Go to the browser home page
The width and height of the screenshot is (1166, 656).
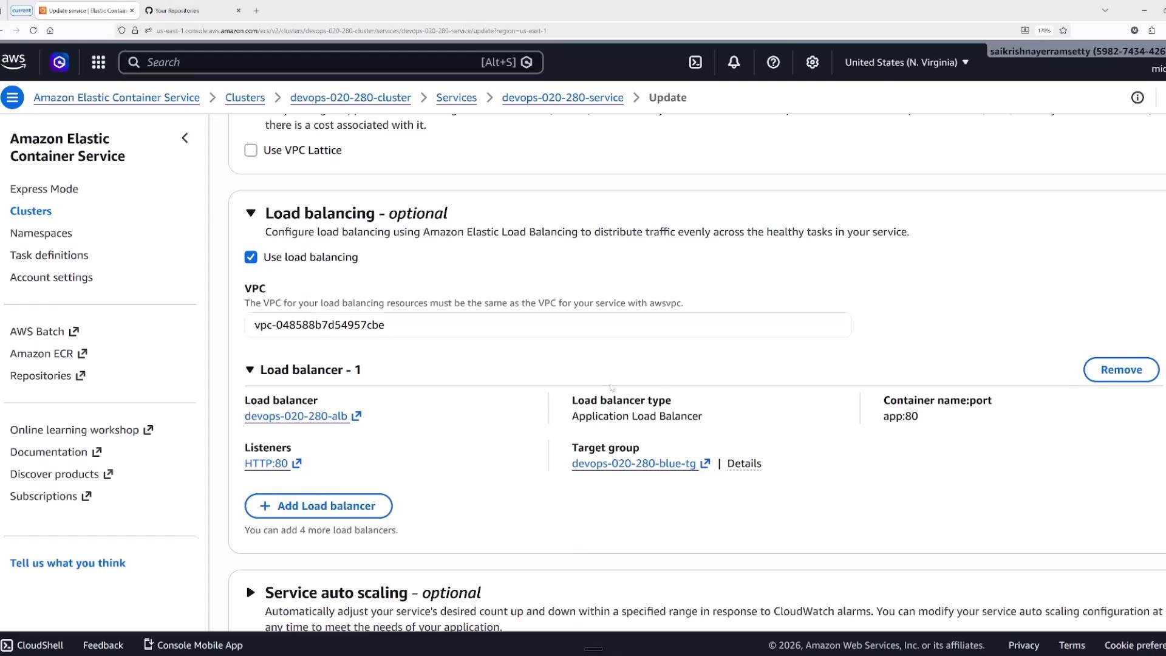(x=50, y=30)
